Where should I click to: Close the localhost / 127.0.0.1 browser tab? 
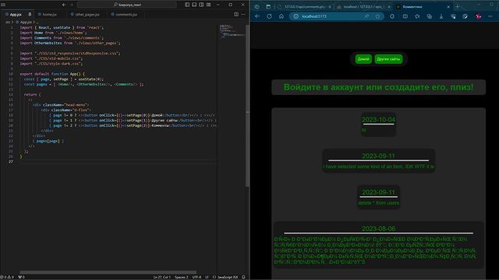click(x=389, y=7)
